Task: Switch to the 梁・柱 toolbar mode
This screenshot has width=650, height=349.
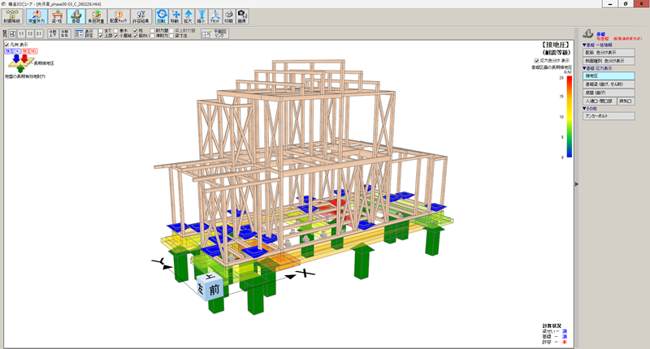Action: pos(56,15)
